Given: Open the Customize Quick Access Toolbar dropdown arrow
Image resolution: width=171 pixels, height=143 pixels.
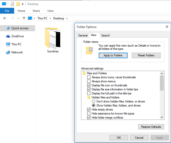Looking at the screenshot, I should click(x=22, y=4).
